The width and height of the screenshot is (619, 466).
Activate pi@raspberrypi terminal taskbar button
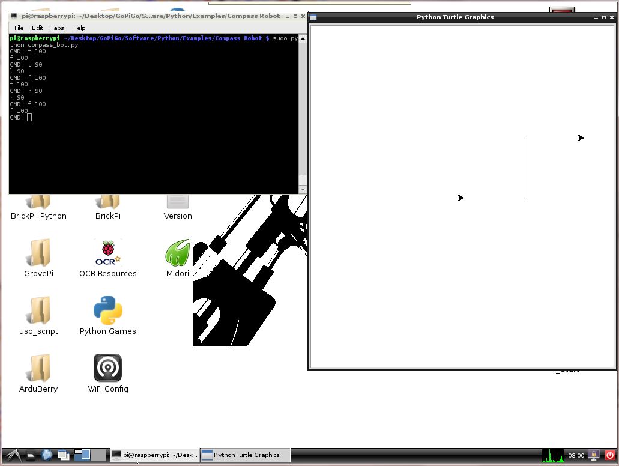tap(154, 455)
